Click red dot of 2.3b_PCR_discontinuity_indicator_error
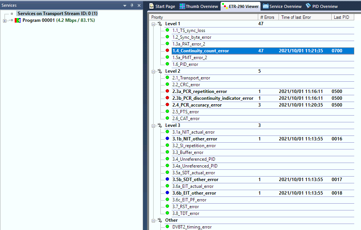 [168, 98]
